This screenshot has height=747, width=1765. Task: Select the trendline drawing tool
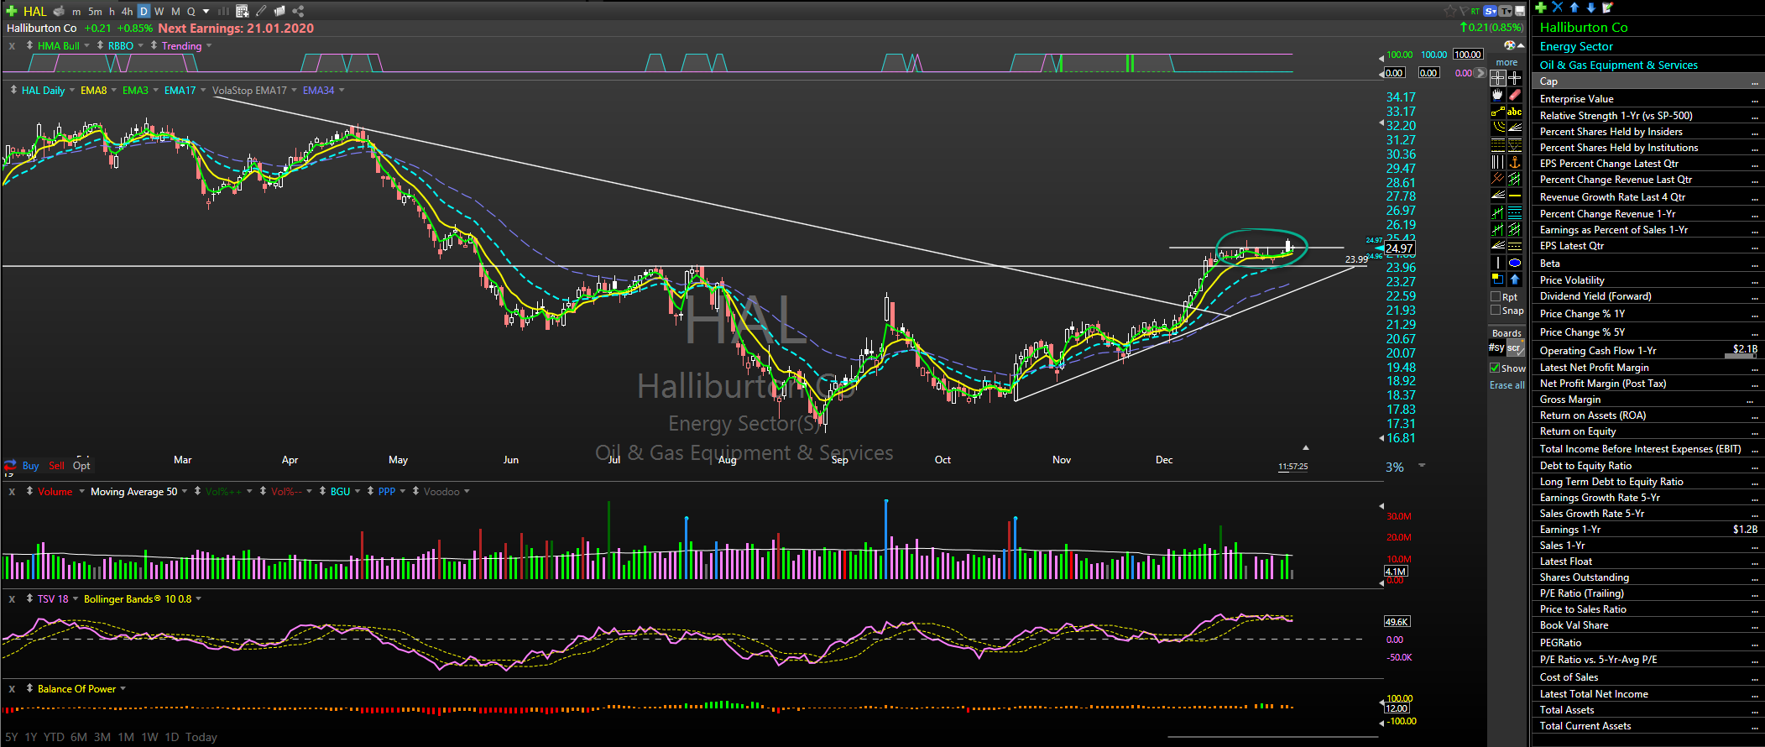click(1498, 111)
